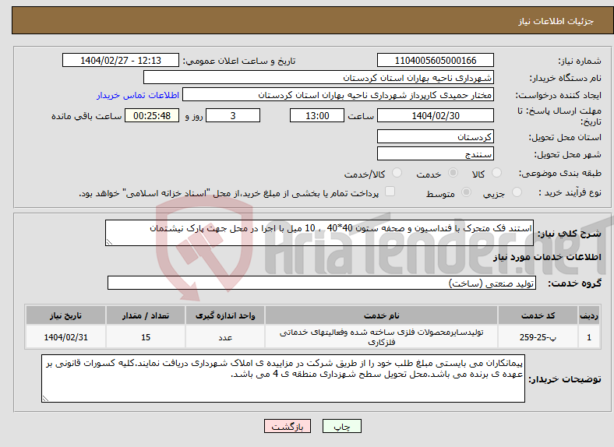
Task: Click the توضیحات خریدار label
Action: (565, 379)
